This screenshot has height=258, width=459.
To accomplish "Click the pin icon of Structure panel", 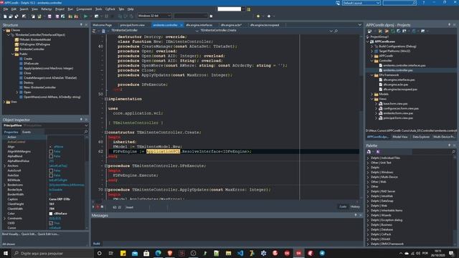I will coord(81,25).
